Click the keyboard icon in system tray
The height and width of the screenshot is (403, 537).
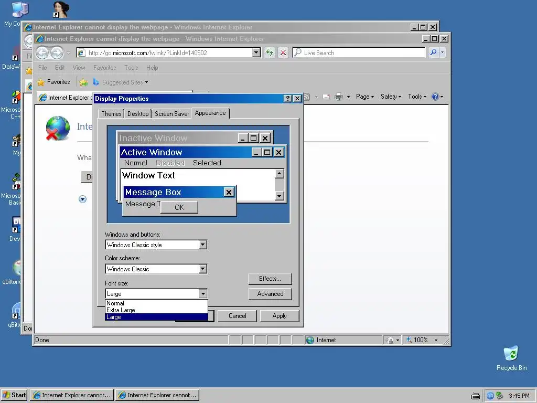pyautogui.click(x=475, y=396)
